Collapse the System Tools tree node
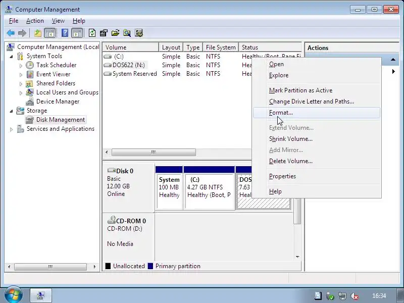Screen dimensions: 404x303 coord(11,57)
